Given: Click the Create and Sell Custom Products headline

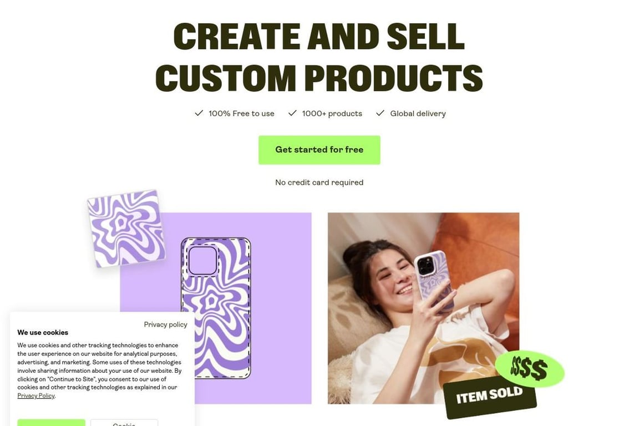Looking at the screenshot, I should [x=319, y=57].
